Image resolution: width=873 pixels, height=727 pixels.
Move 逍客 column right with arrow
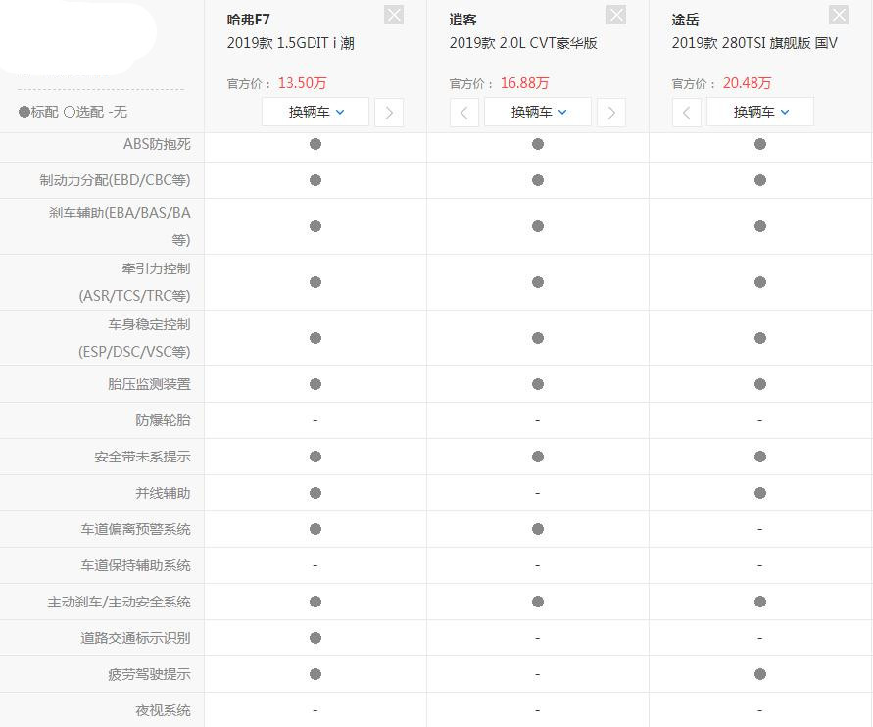click(611, 113)
